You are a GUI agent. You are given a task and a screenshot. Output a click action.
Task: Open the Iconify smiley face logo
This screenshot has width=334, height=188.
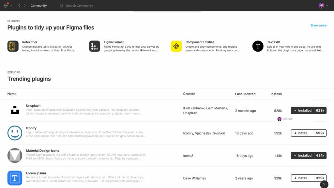(15, 133)
